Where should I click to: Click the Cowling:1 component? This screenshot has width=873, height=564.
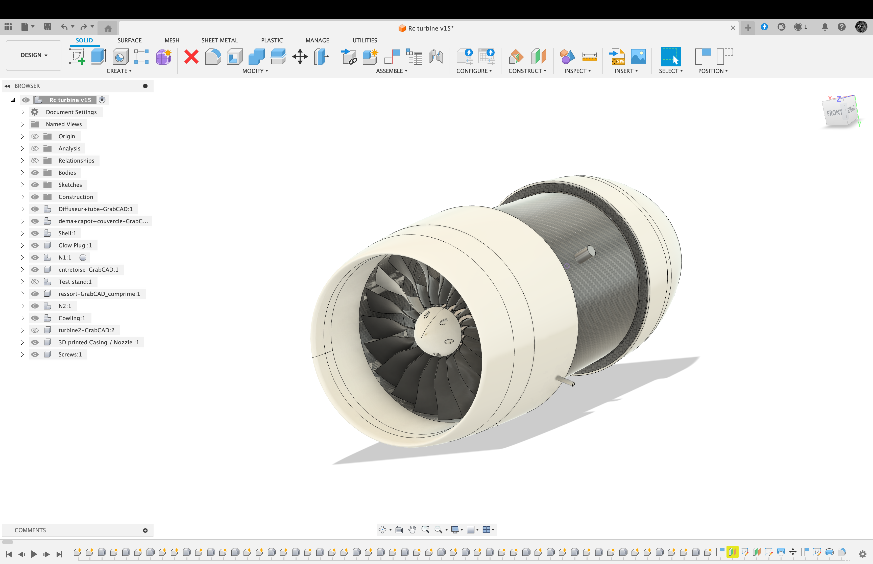click(71, 318)
